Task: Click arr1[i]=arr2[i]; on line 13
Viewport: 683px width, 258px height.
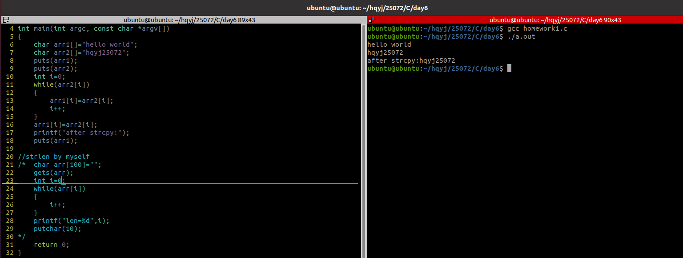Action: tap(82, 101)
